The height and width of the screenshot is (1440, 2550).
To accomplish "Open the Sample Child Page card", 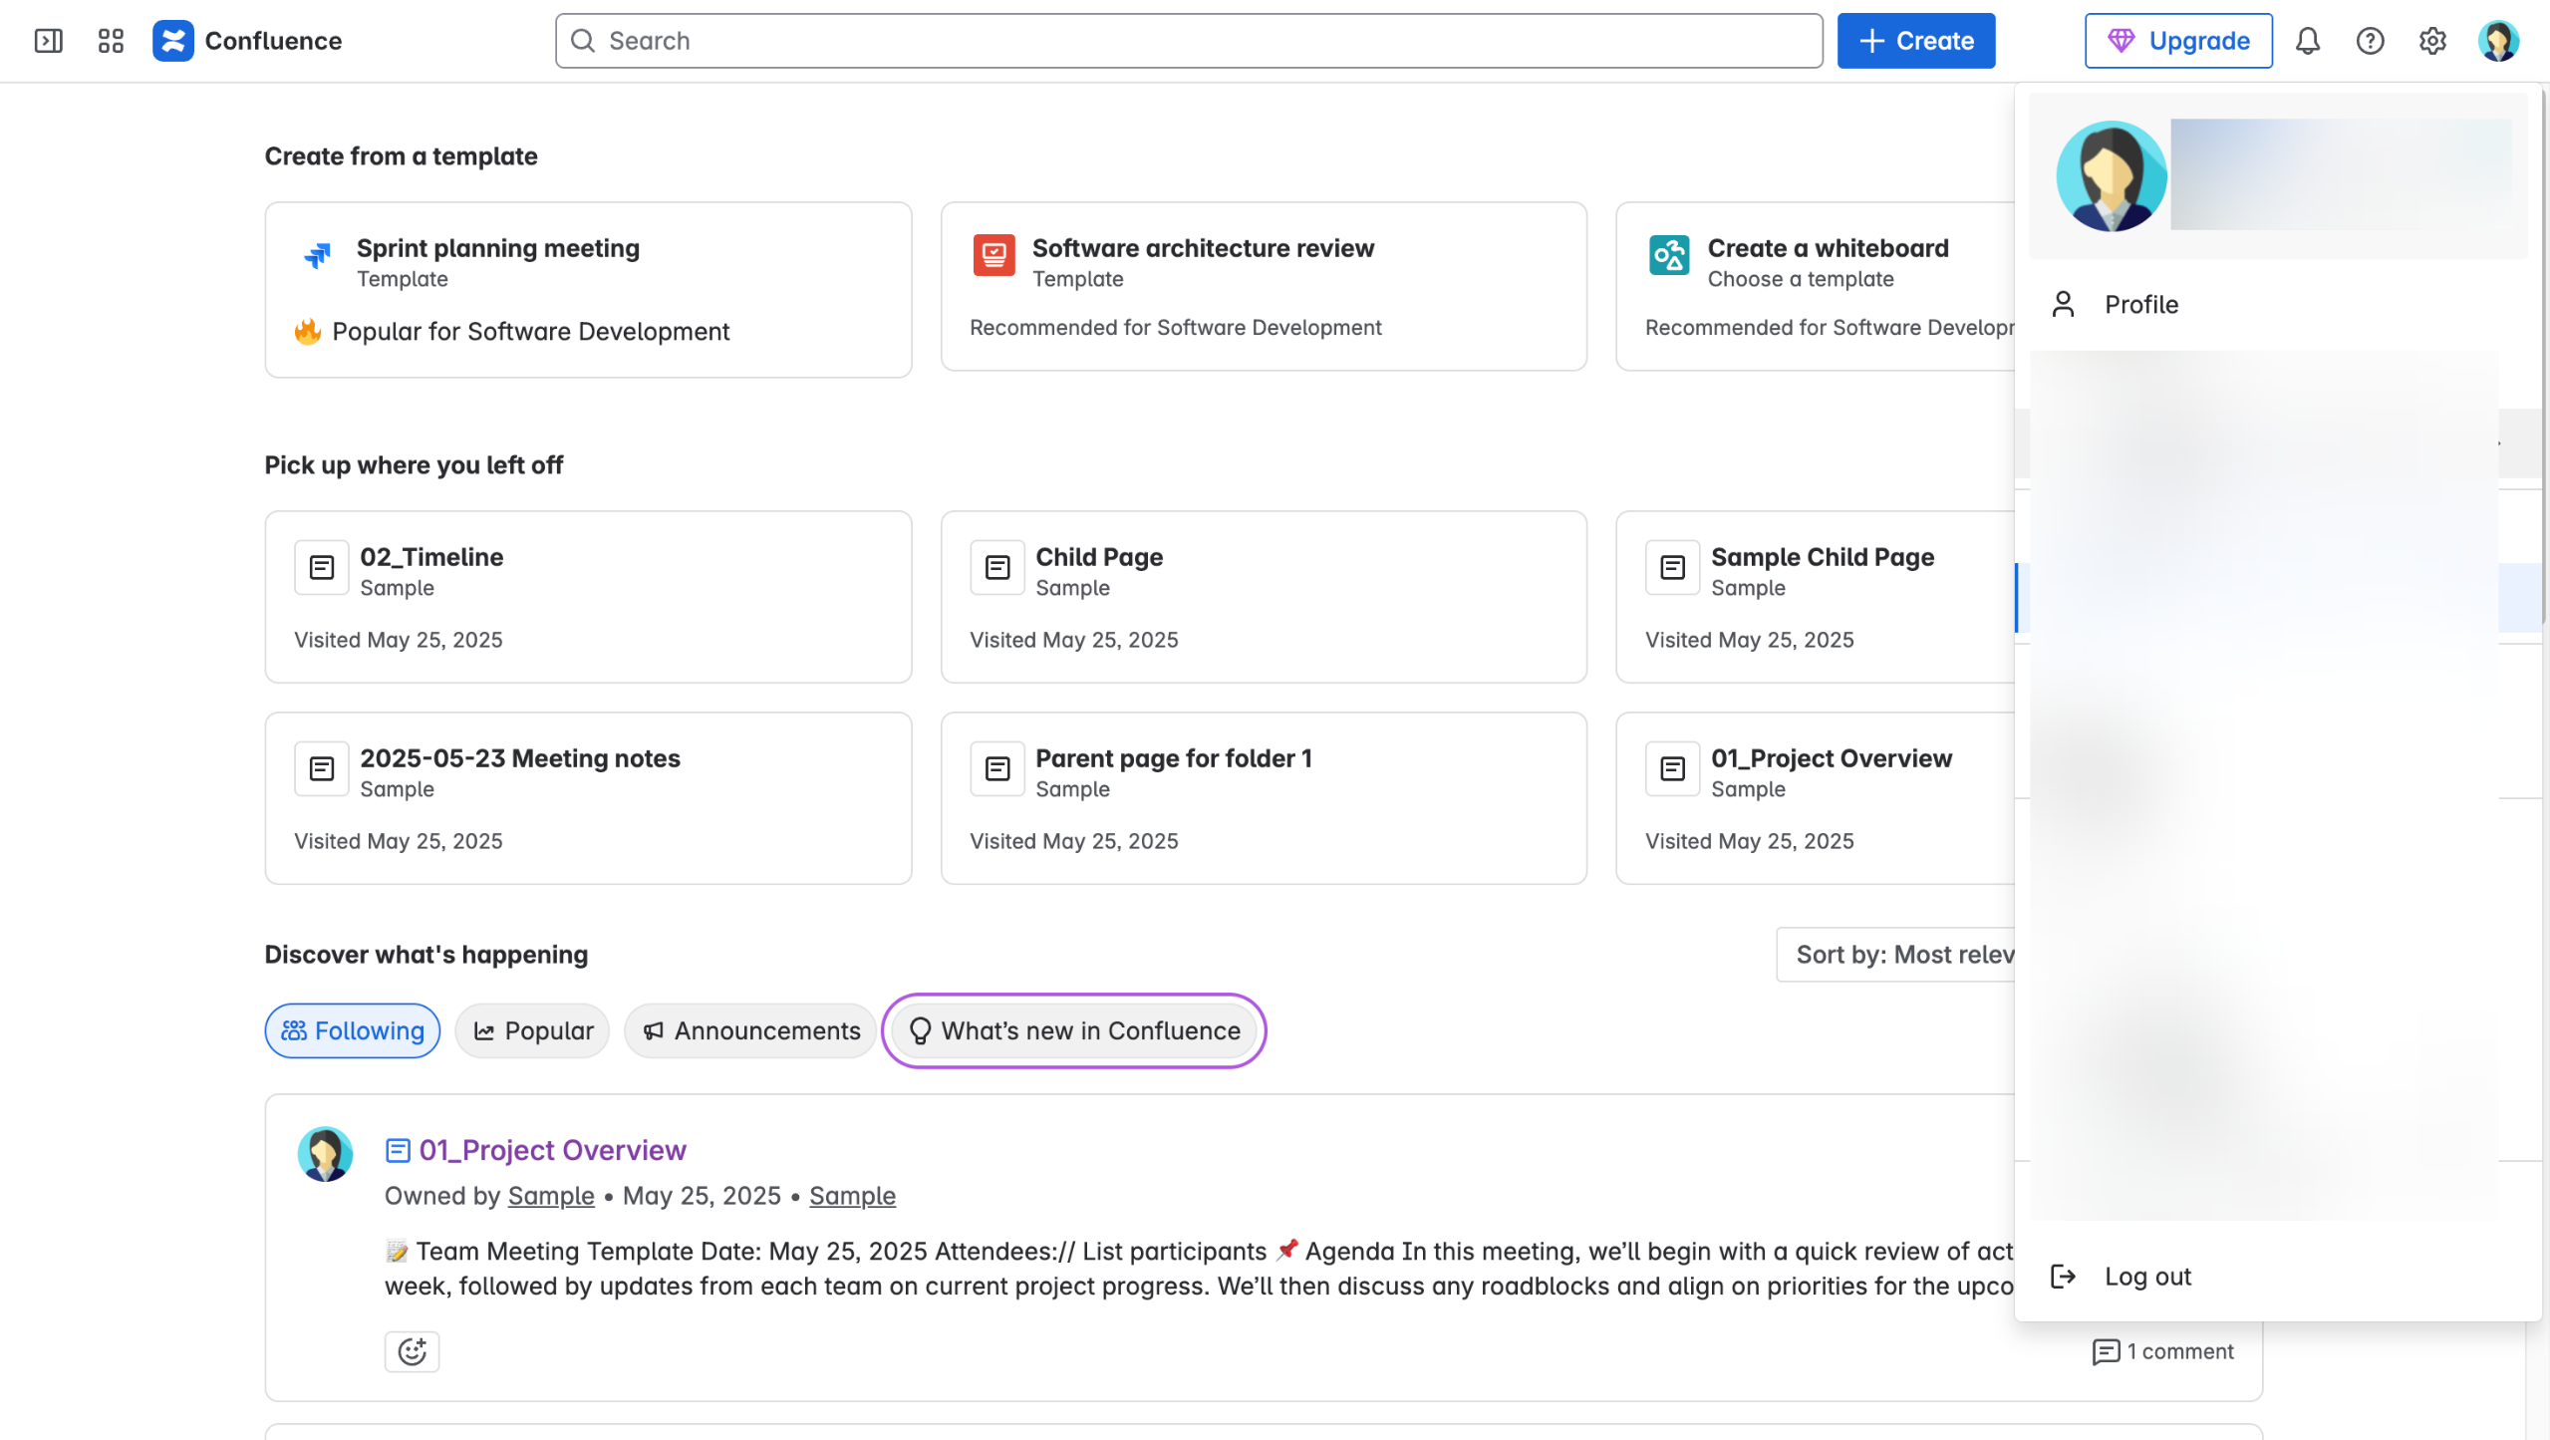I will click(x=1816, y=597).
